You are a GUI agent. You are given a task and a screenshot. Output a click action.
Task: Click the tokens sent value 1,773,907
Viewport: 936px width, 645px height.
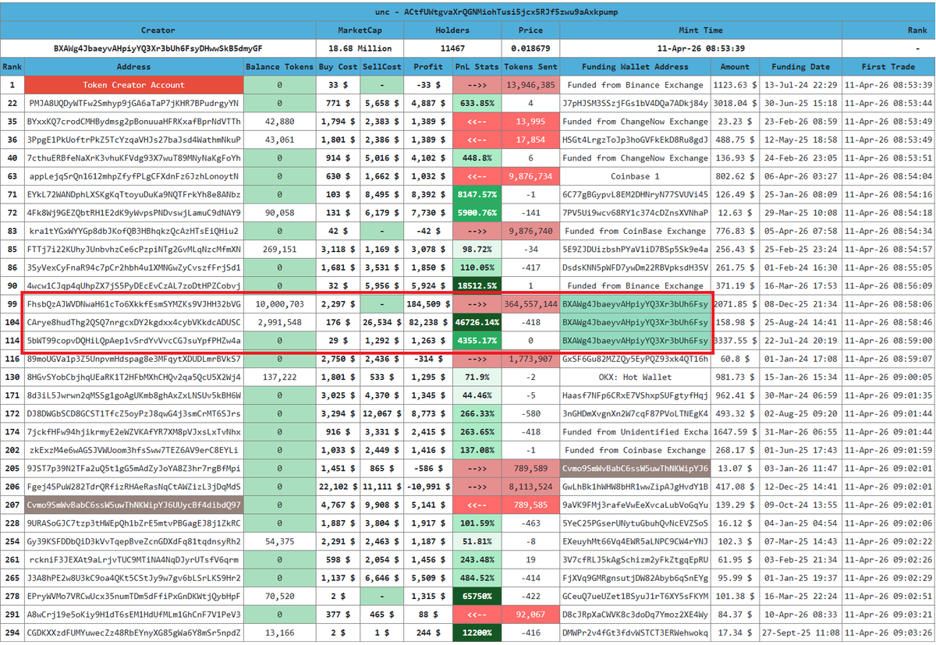coord(530,359)
